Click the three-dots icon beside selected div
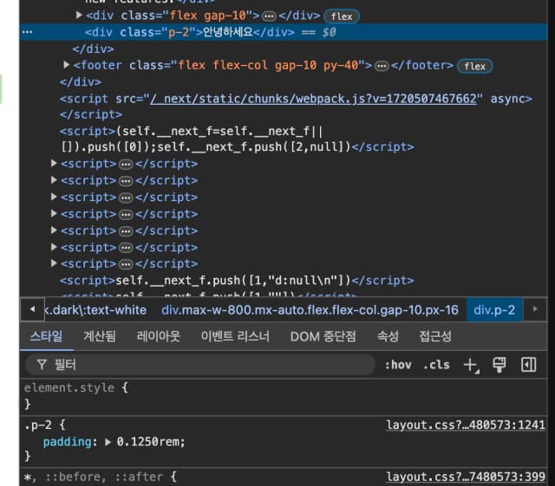 (27, 32)
